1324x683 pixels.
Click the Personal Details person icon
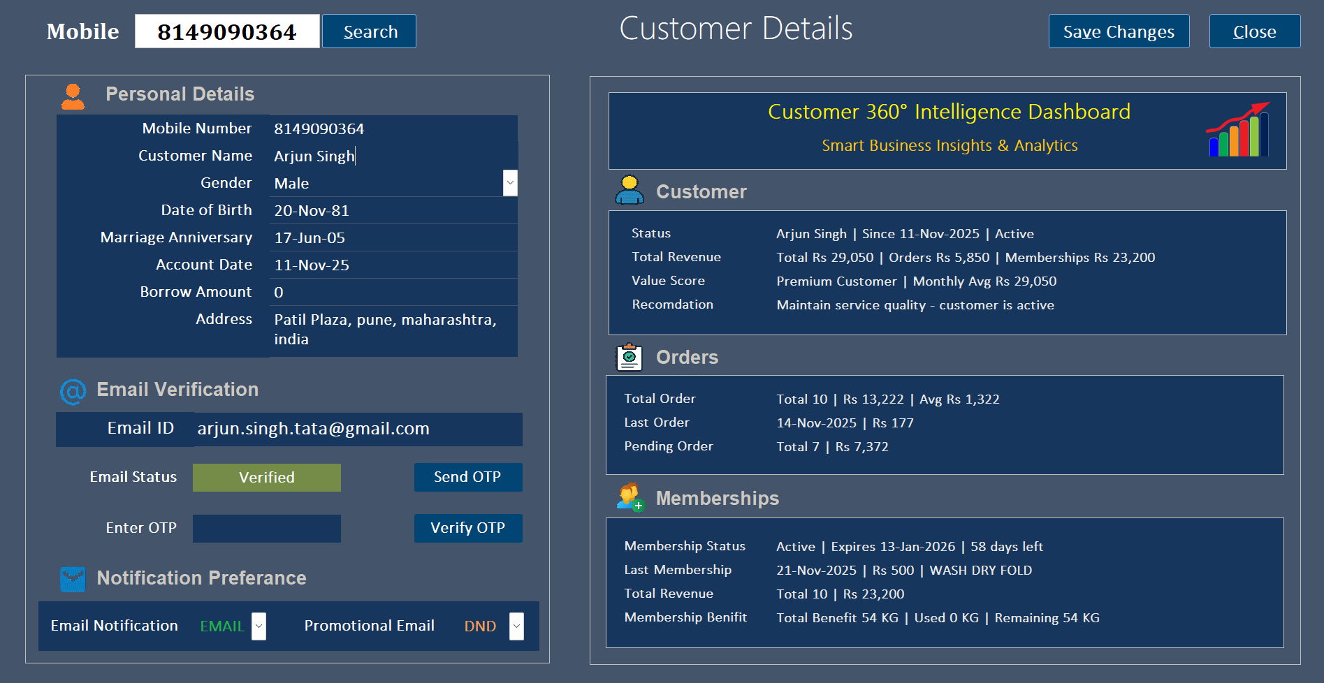pyautogui.click(x=73, y=96)
